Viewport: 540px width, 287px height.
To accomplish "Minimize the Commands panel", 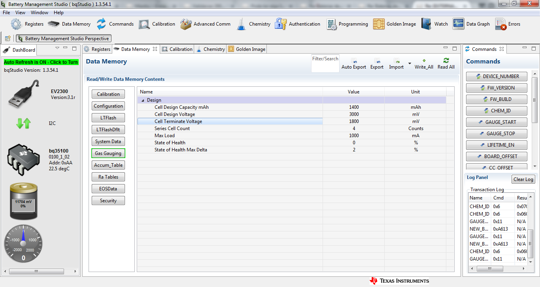I will coord(524,48).
